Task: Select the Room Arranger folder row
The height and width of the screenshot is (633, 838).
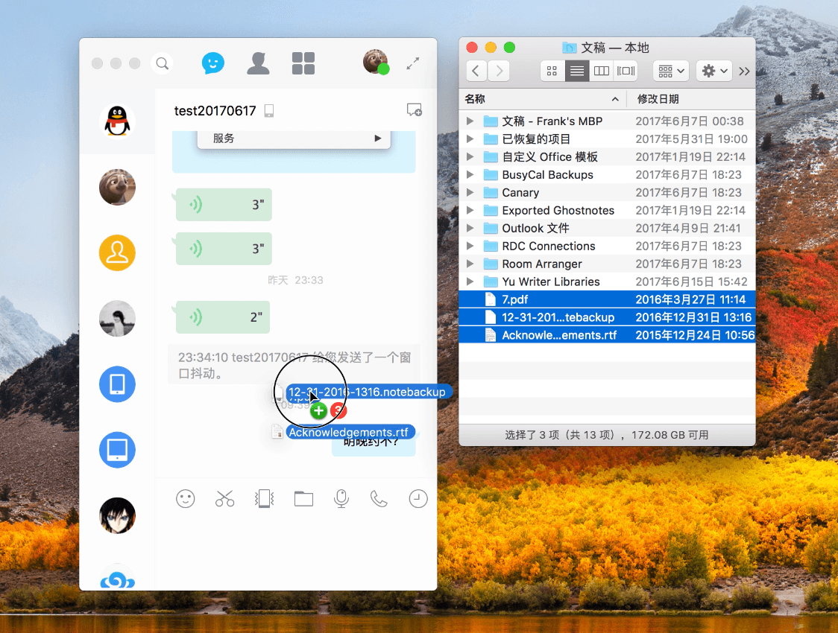Action: tap(607, 264)
